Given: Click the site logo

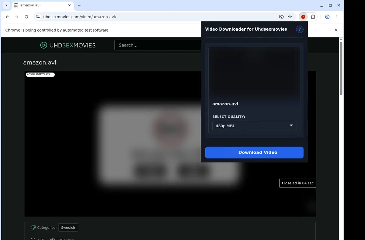Looking at the screenshot, I should [x=68, y=45].
